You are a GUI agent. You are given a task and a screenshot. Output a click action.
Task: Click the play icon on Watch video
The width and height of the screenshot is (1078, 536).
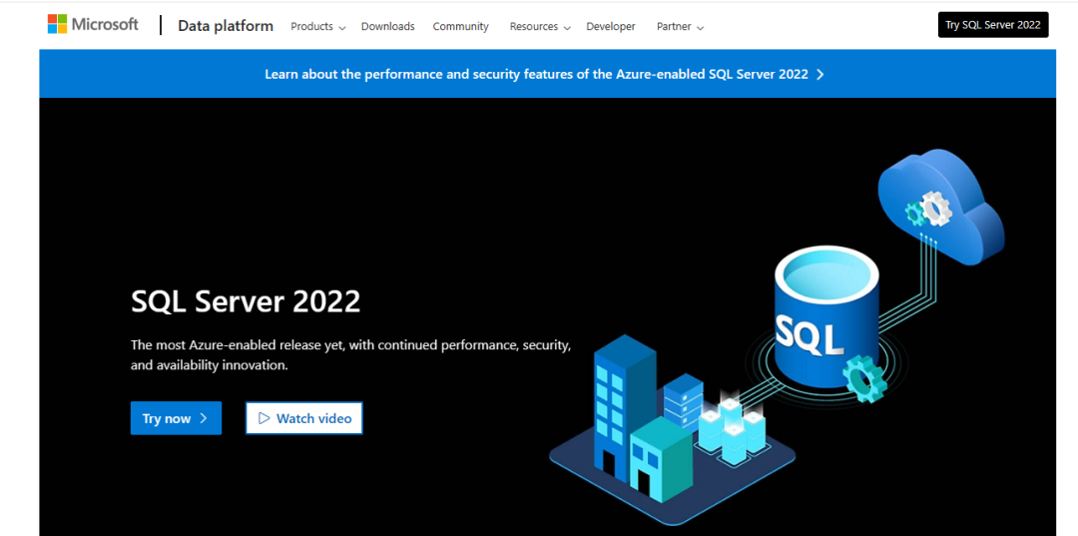[265, 418]
